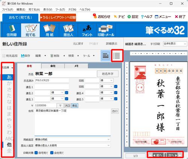Open the 差出人 sender icon

[x=68, y=30]
